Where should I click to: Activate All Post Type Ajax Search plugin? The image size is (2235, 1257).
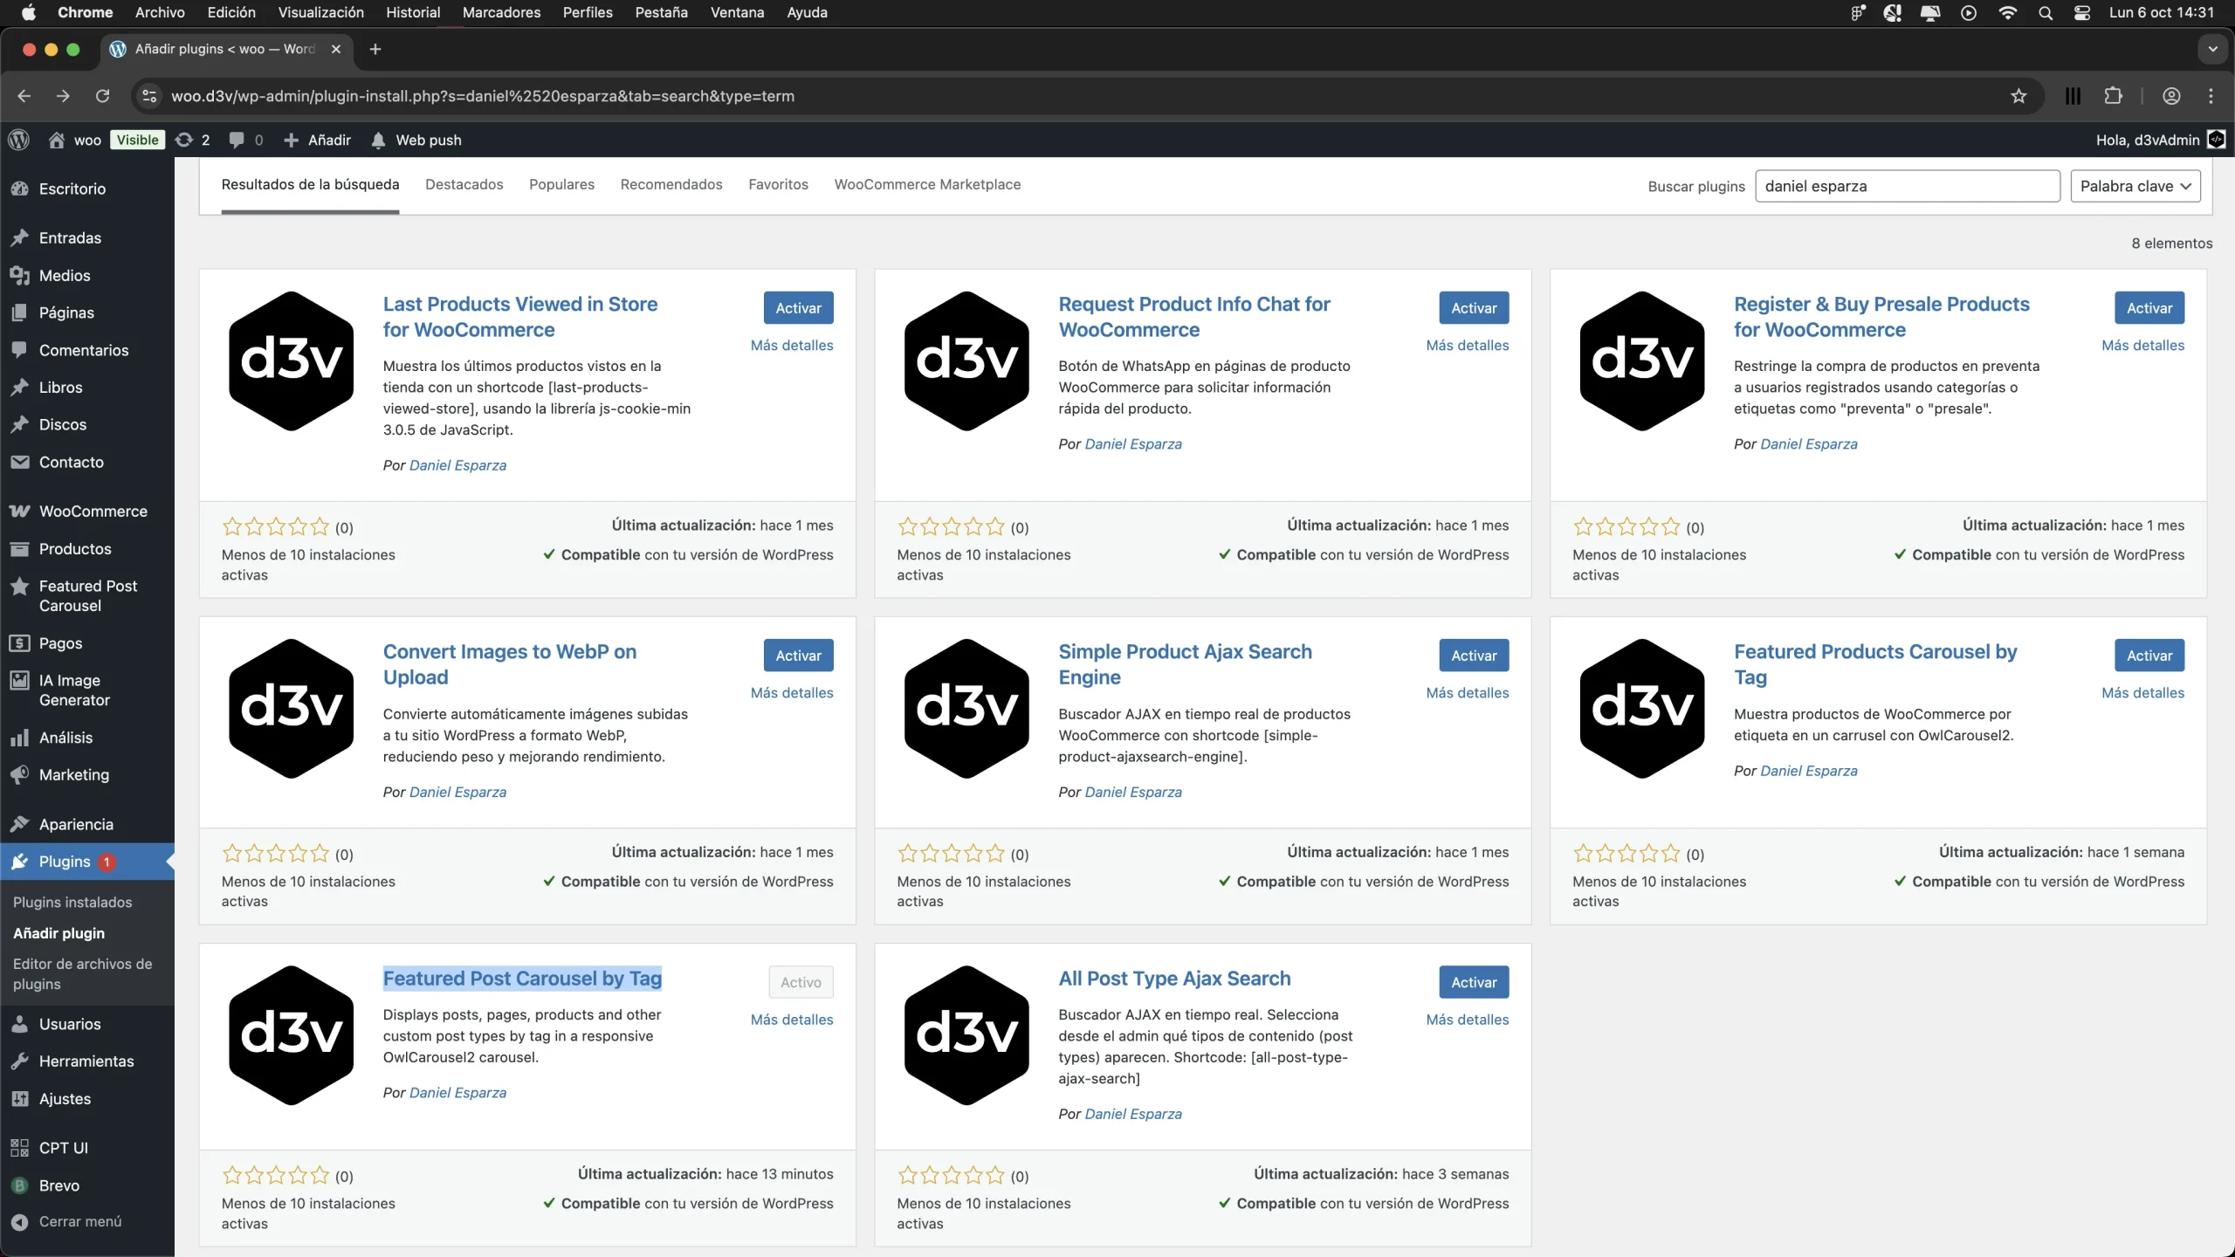coord(1474,982)
